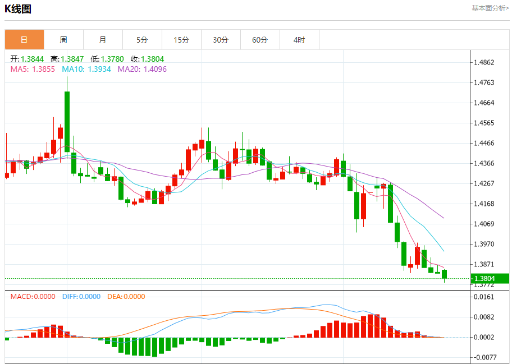Image resolution: width=512 pixels, height=364 pixels.
Task: Click the 1.4069 price axis label
Action: 484,224
